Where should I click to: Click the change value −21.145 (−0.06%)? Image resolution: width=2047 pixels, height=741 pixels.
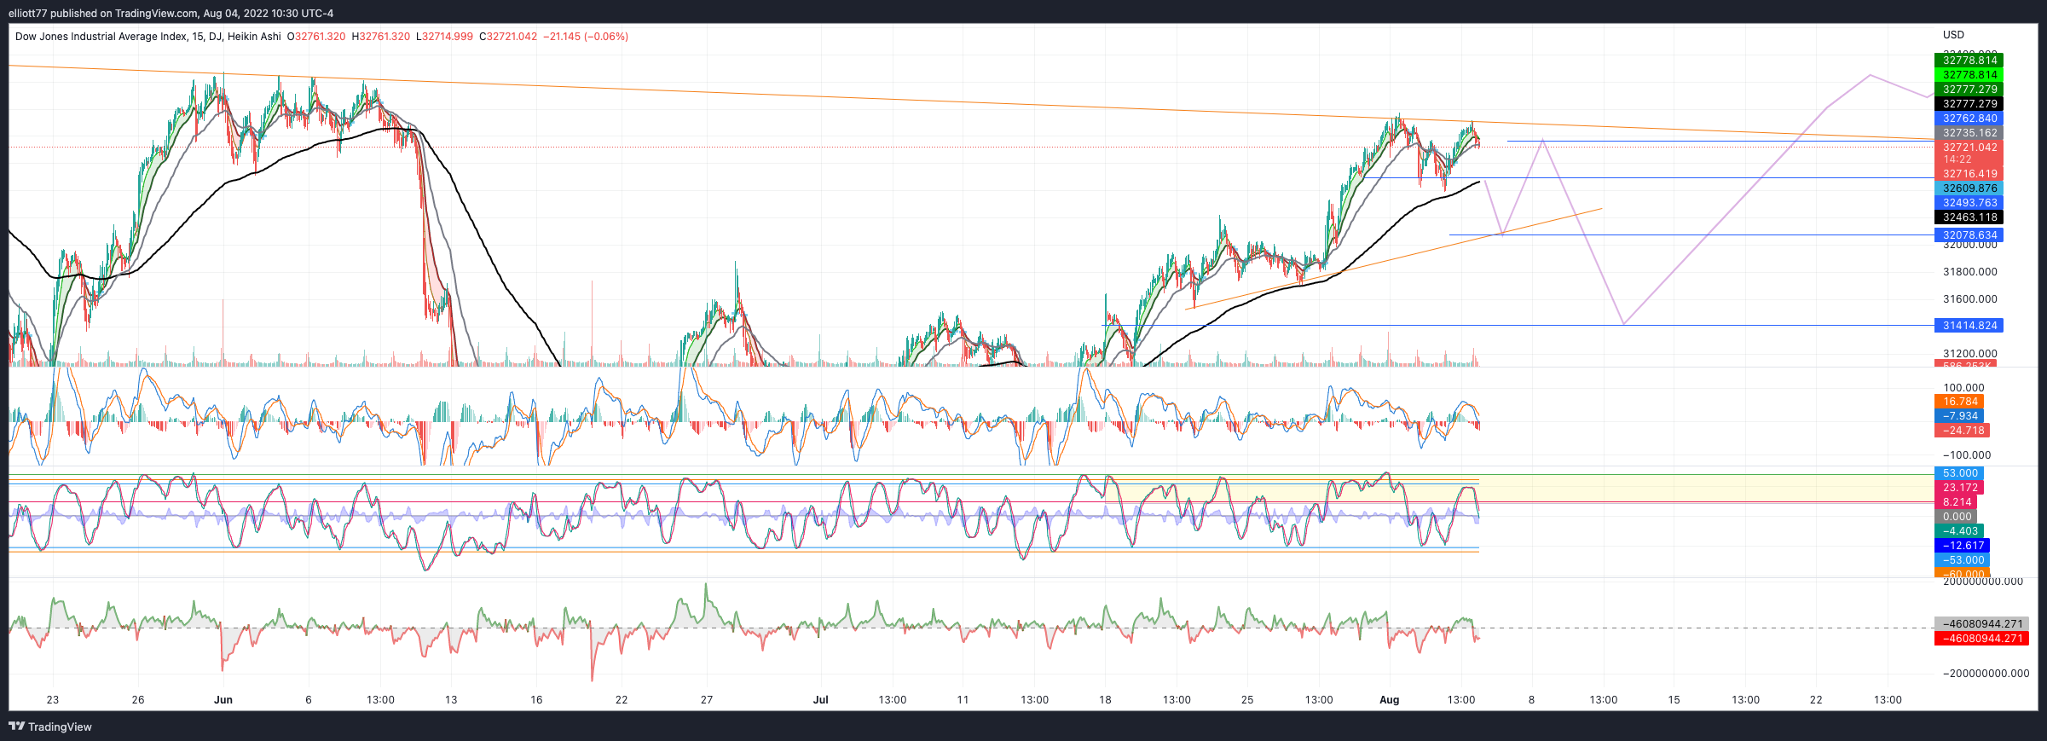coord(586,37)
